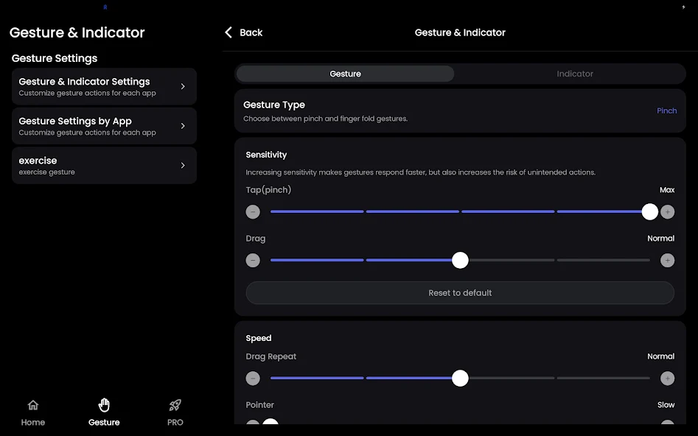This screenshot has height=436, width=698.
Task: Select the Gesture tab
Action: (345, 74)
